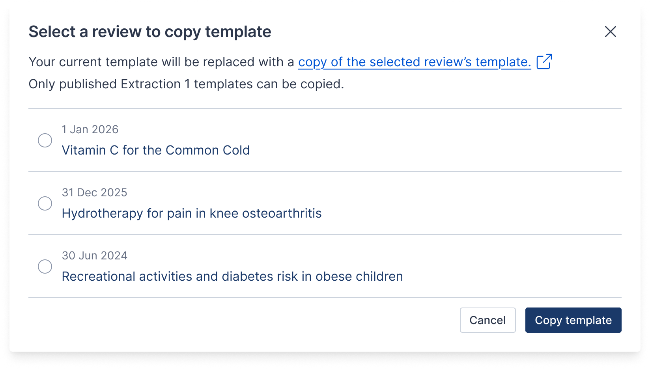650x369 pixels.
Task: Click the '30 Jun 2024' date label
Action: [95, 255]
